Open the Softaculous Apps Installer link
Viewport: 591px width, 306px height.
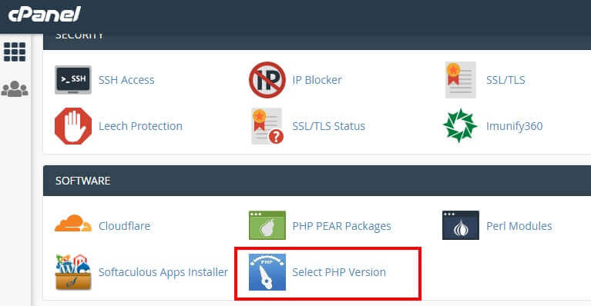pos(163,272)
